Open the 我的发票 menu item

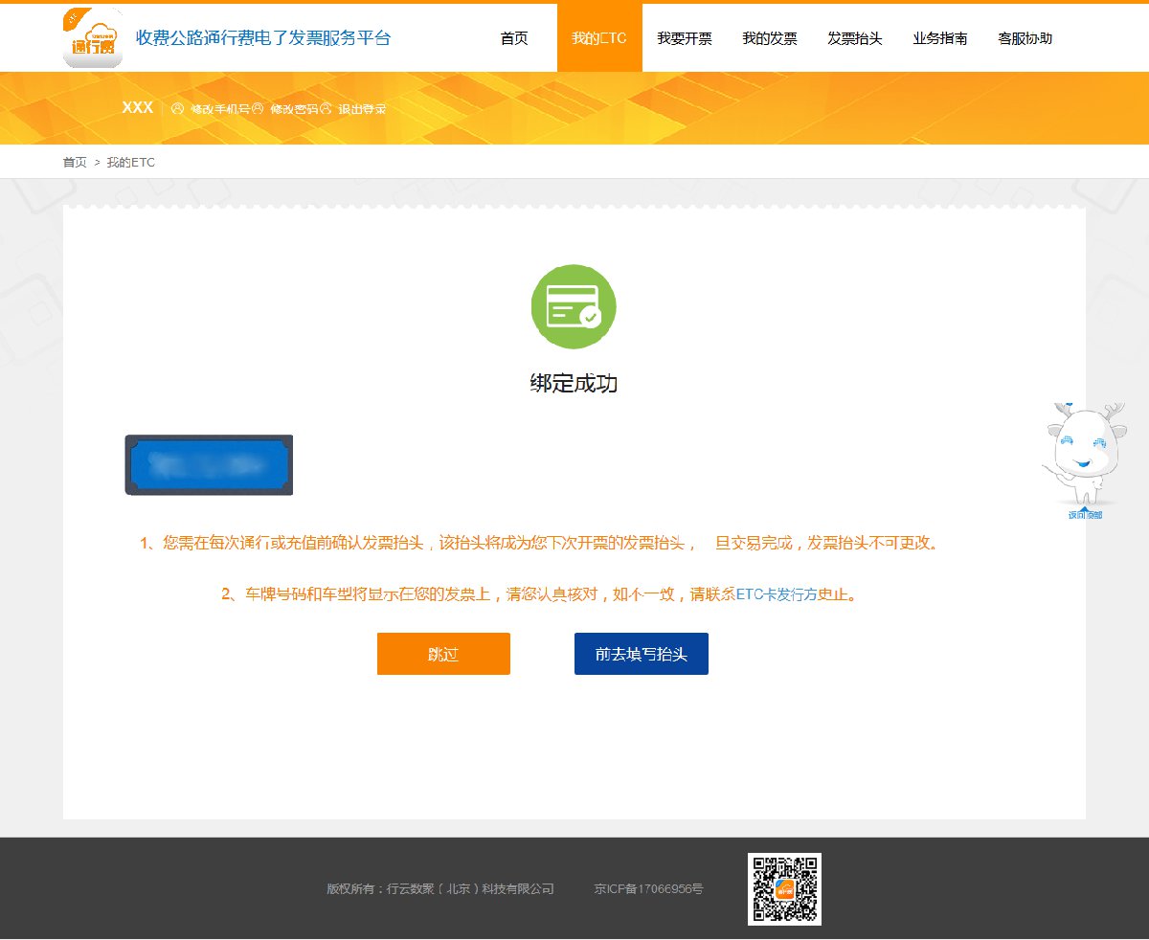coord(770,38)
